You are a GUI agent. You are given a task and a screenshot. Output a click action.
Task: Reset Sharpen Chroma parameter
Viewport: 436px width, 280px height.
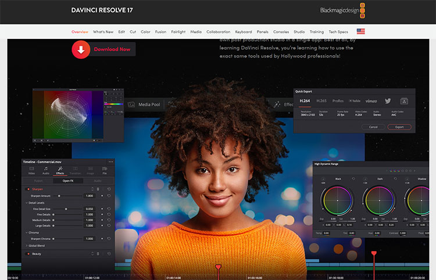pos(109,239)
